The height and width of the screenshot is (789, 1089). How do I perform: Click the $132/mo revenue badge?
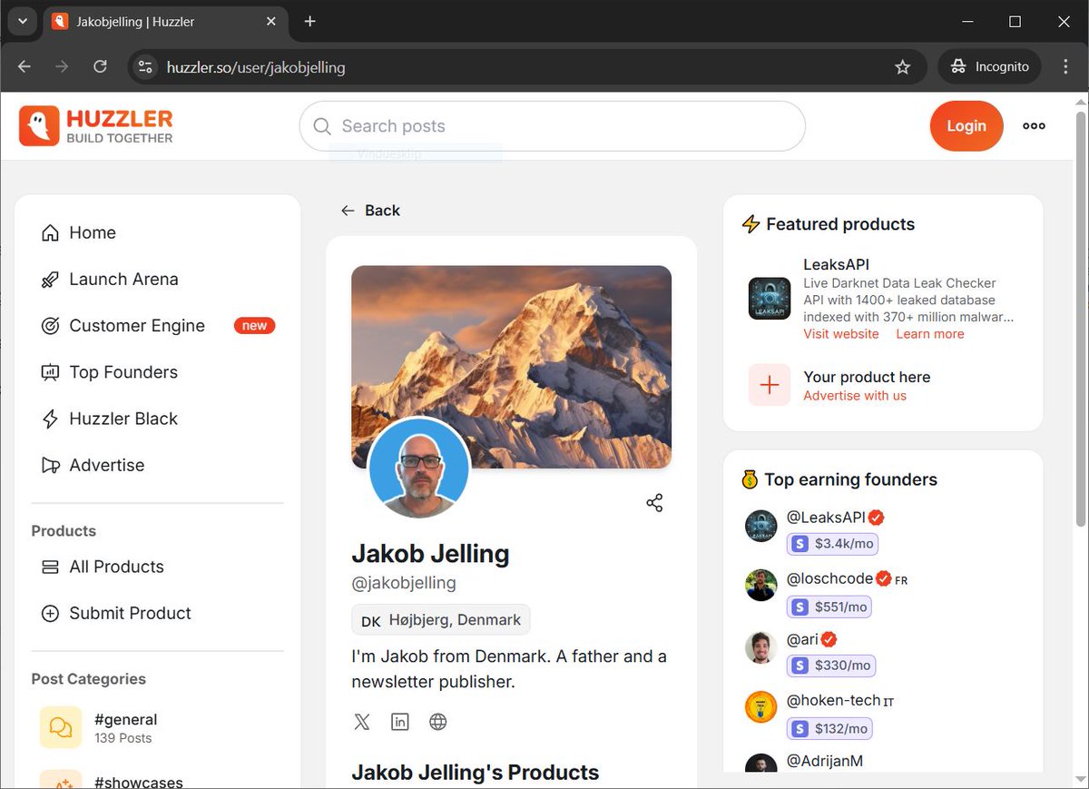(x=829, y=728)
